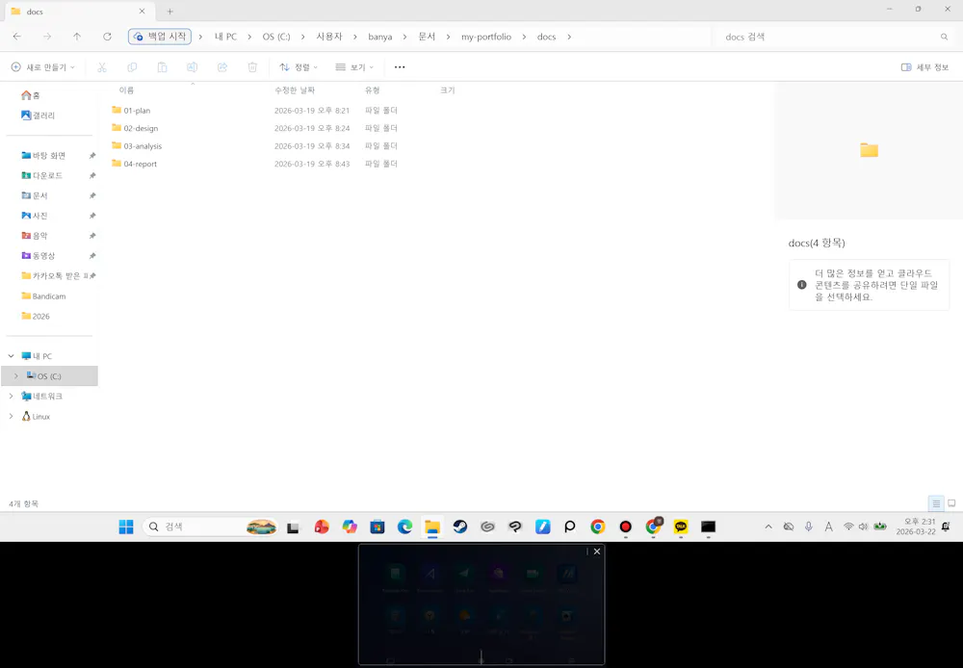Viewport: 963px width, 668px height.
Task: Open Steam from the taskbar
Action: click(460, 527)
